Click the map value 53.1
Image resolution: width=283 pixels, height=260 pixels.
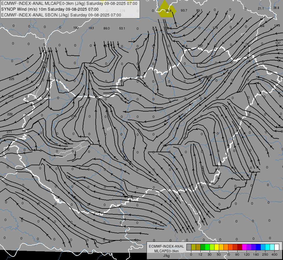tap(122, 28)
